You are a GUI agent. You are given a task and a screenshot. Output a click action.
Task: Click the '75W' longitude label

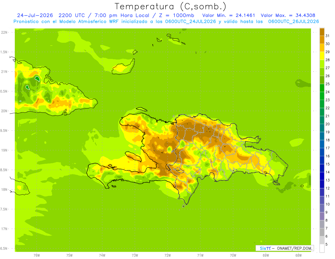70,255
